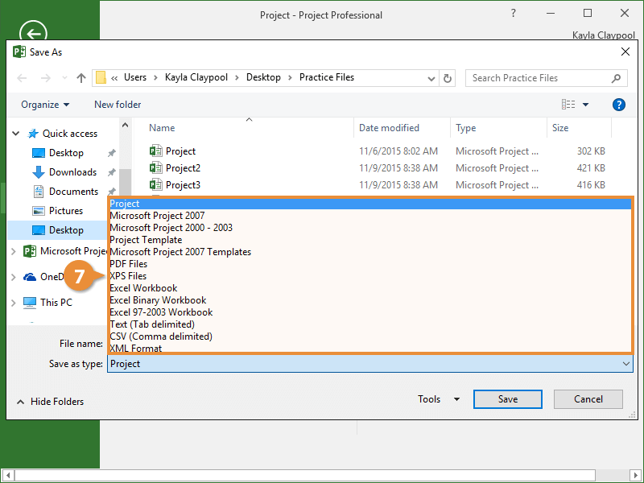
Task: Open the Project2 file icon
Action: tap(156, 168)
